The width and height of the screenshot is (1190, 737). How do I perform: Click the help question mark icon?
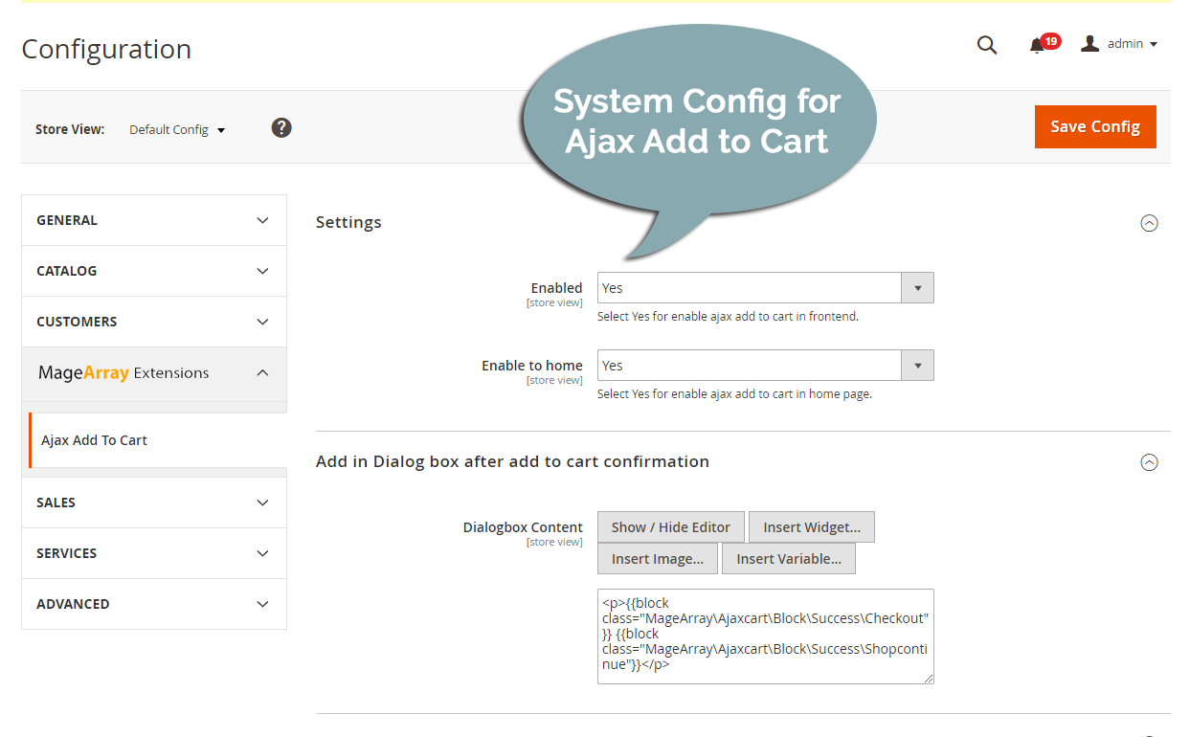pos(281,126)
